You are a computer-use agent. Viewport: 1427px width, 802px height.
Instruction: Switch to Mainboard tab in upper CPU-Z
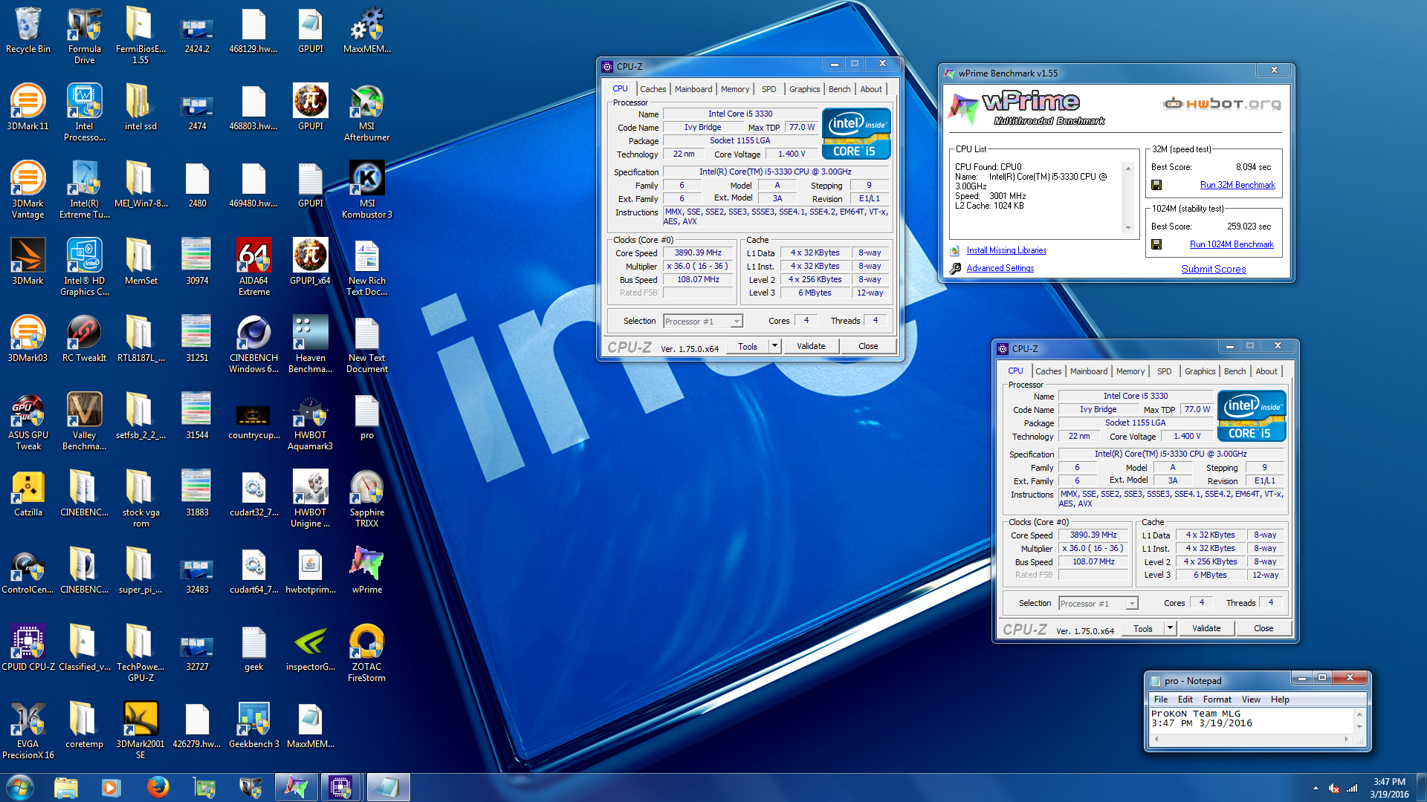pyautogui.click(x=693, y=89)
